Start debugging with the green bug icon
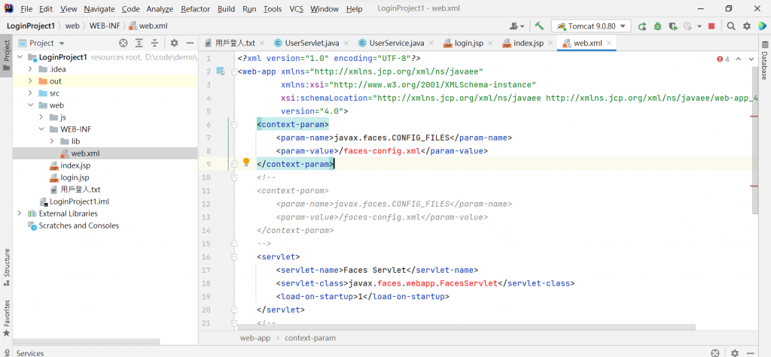771x357 pixels. (657, 26)
